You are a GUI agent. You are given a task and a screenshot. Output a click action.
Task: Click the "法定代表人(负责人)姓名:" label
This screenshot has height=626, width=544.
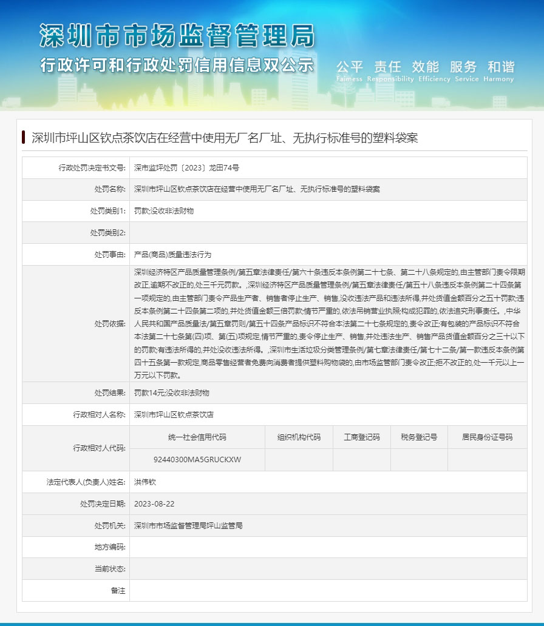click(86, 482)
